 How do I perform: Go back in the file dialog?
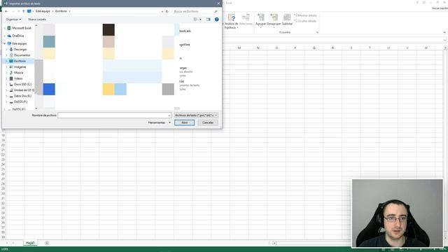[x=6, y=11]
